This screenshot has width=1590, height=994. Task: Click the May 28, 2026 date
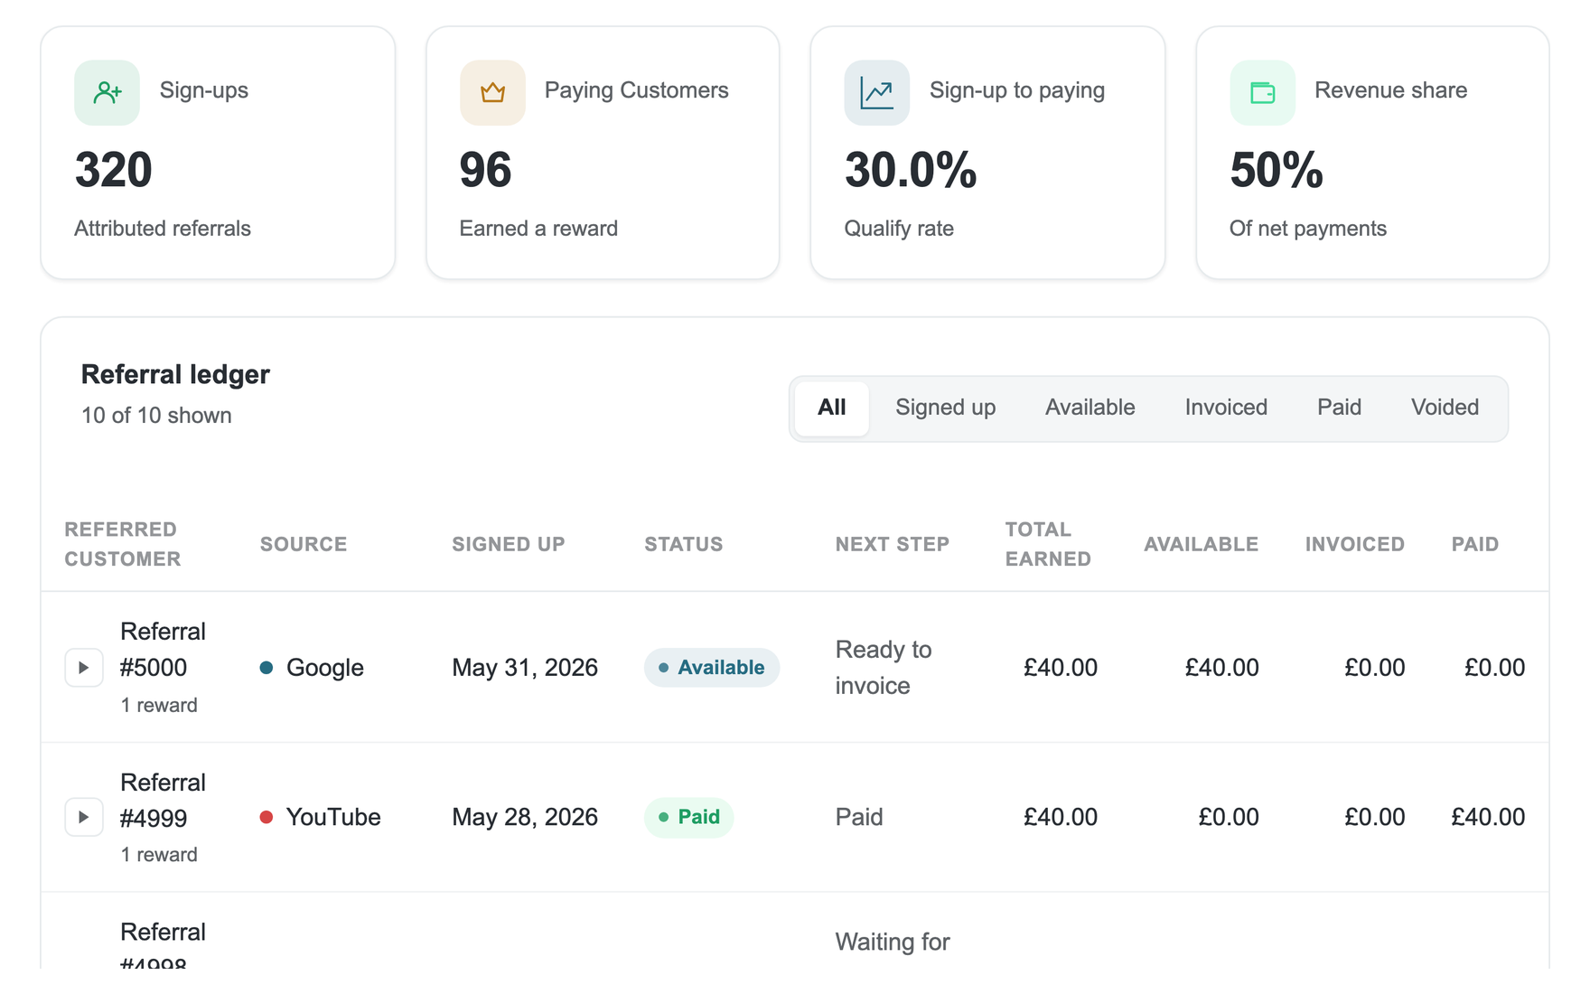click(x=525, y=817)
